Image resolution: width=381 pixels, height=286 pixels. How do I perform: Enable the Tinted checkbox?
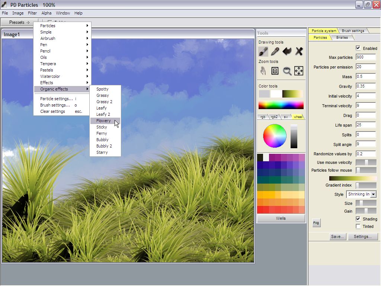point(358,226)
